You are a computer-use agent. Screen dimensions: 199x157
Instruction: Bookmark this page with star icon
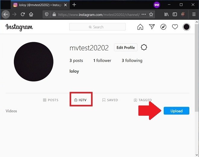click(x=151, y=14)
